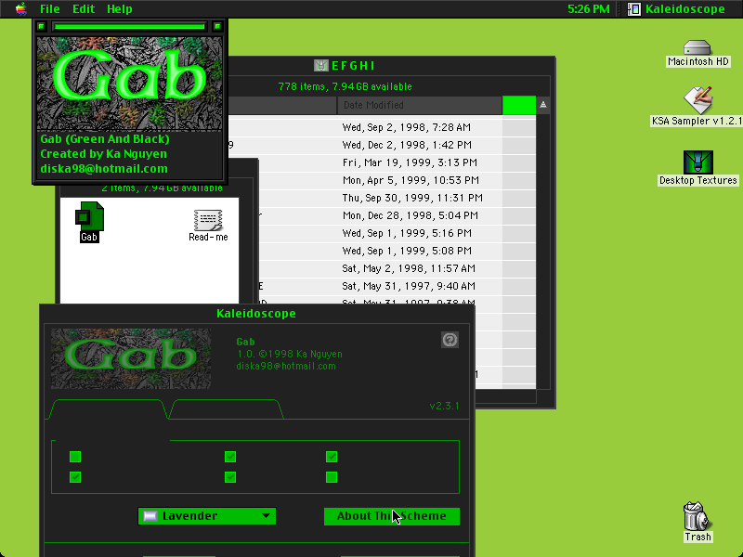Click the bright green column header in EFGHI
Screen dimensions: 743x557
(x=519, y=105)
